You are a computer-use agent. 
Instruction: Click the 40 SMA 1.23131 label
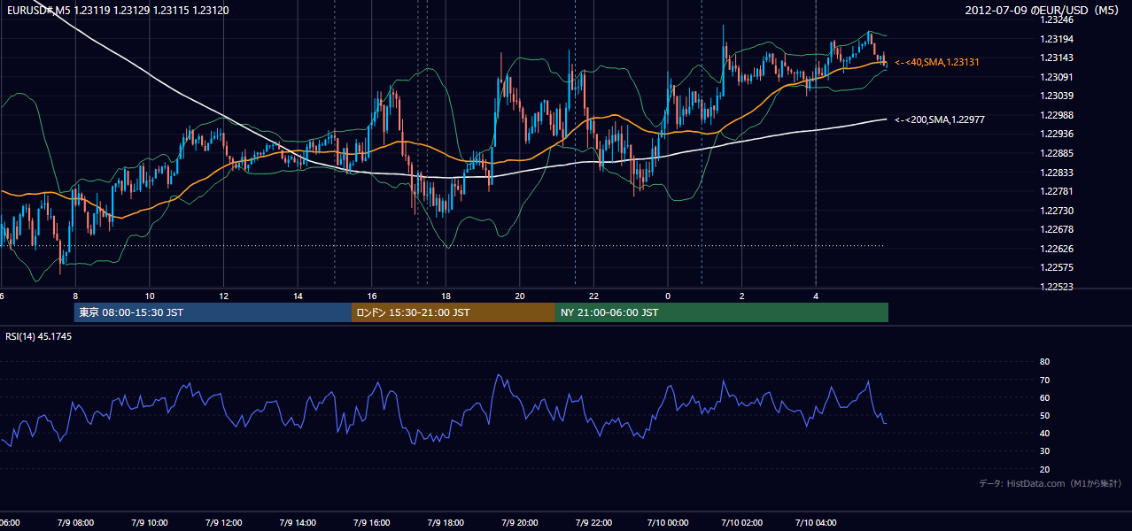coord(936,62)
